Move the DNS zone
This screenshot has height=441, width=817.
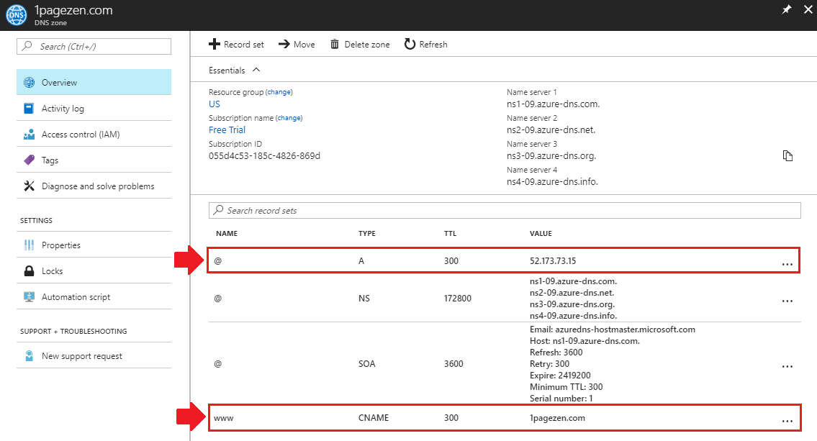[297, 45]
